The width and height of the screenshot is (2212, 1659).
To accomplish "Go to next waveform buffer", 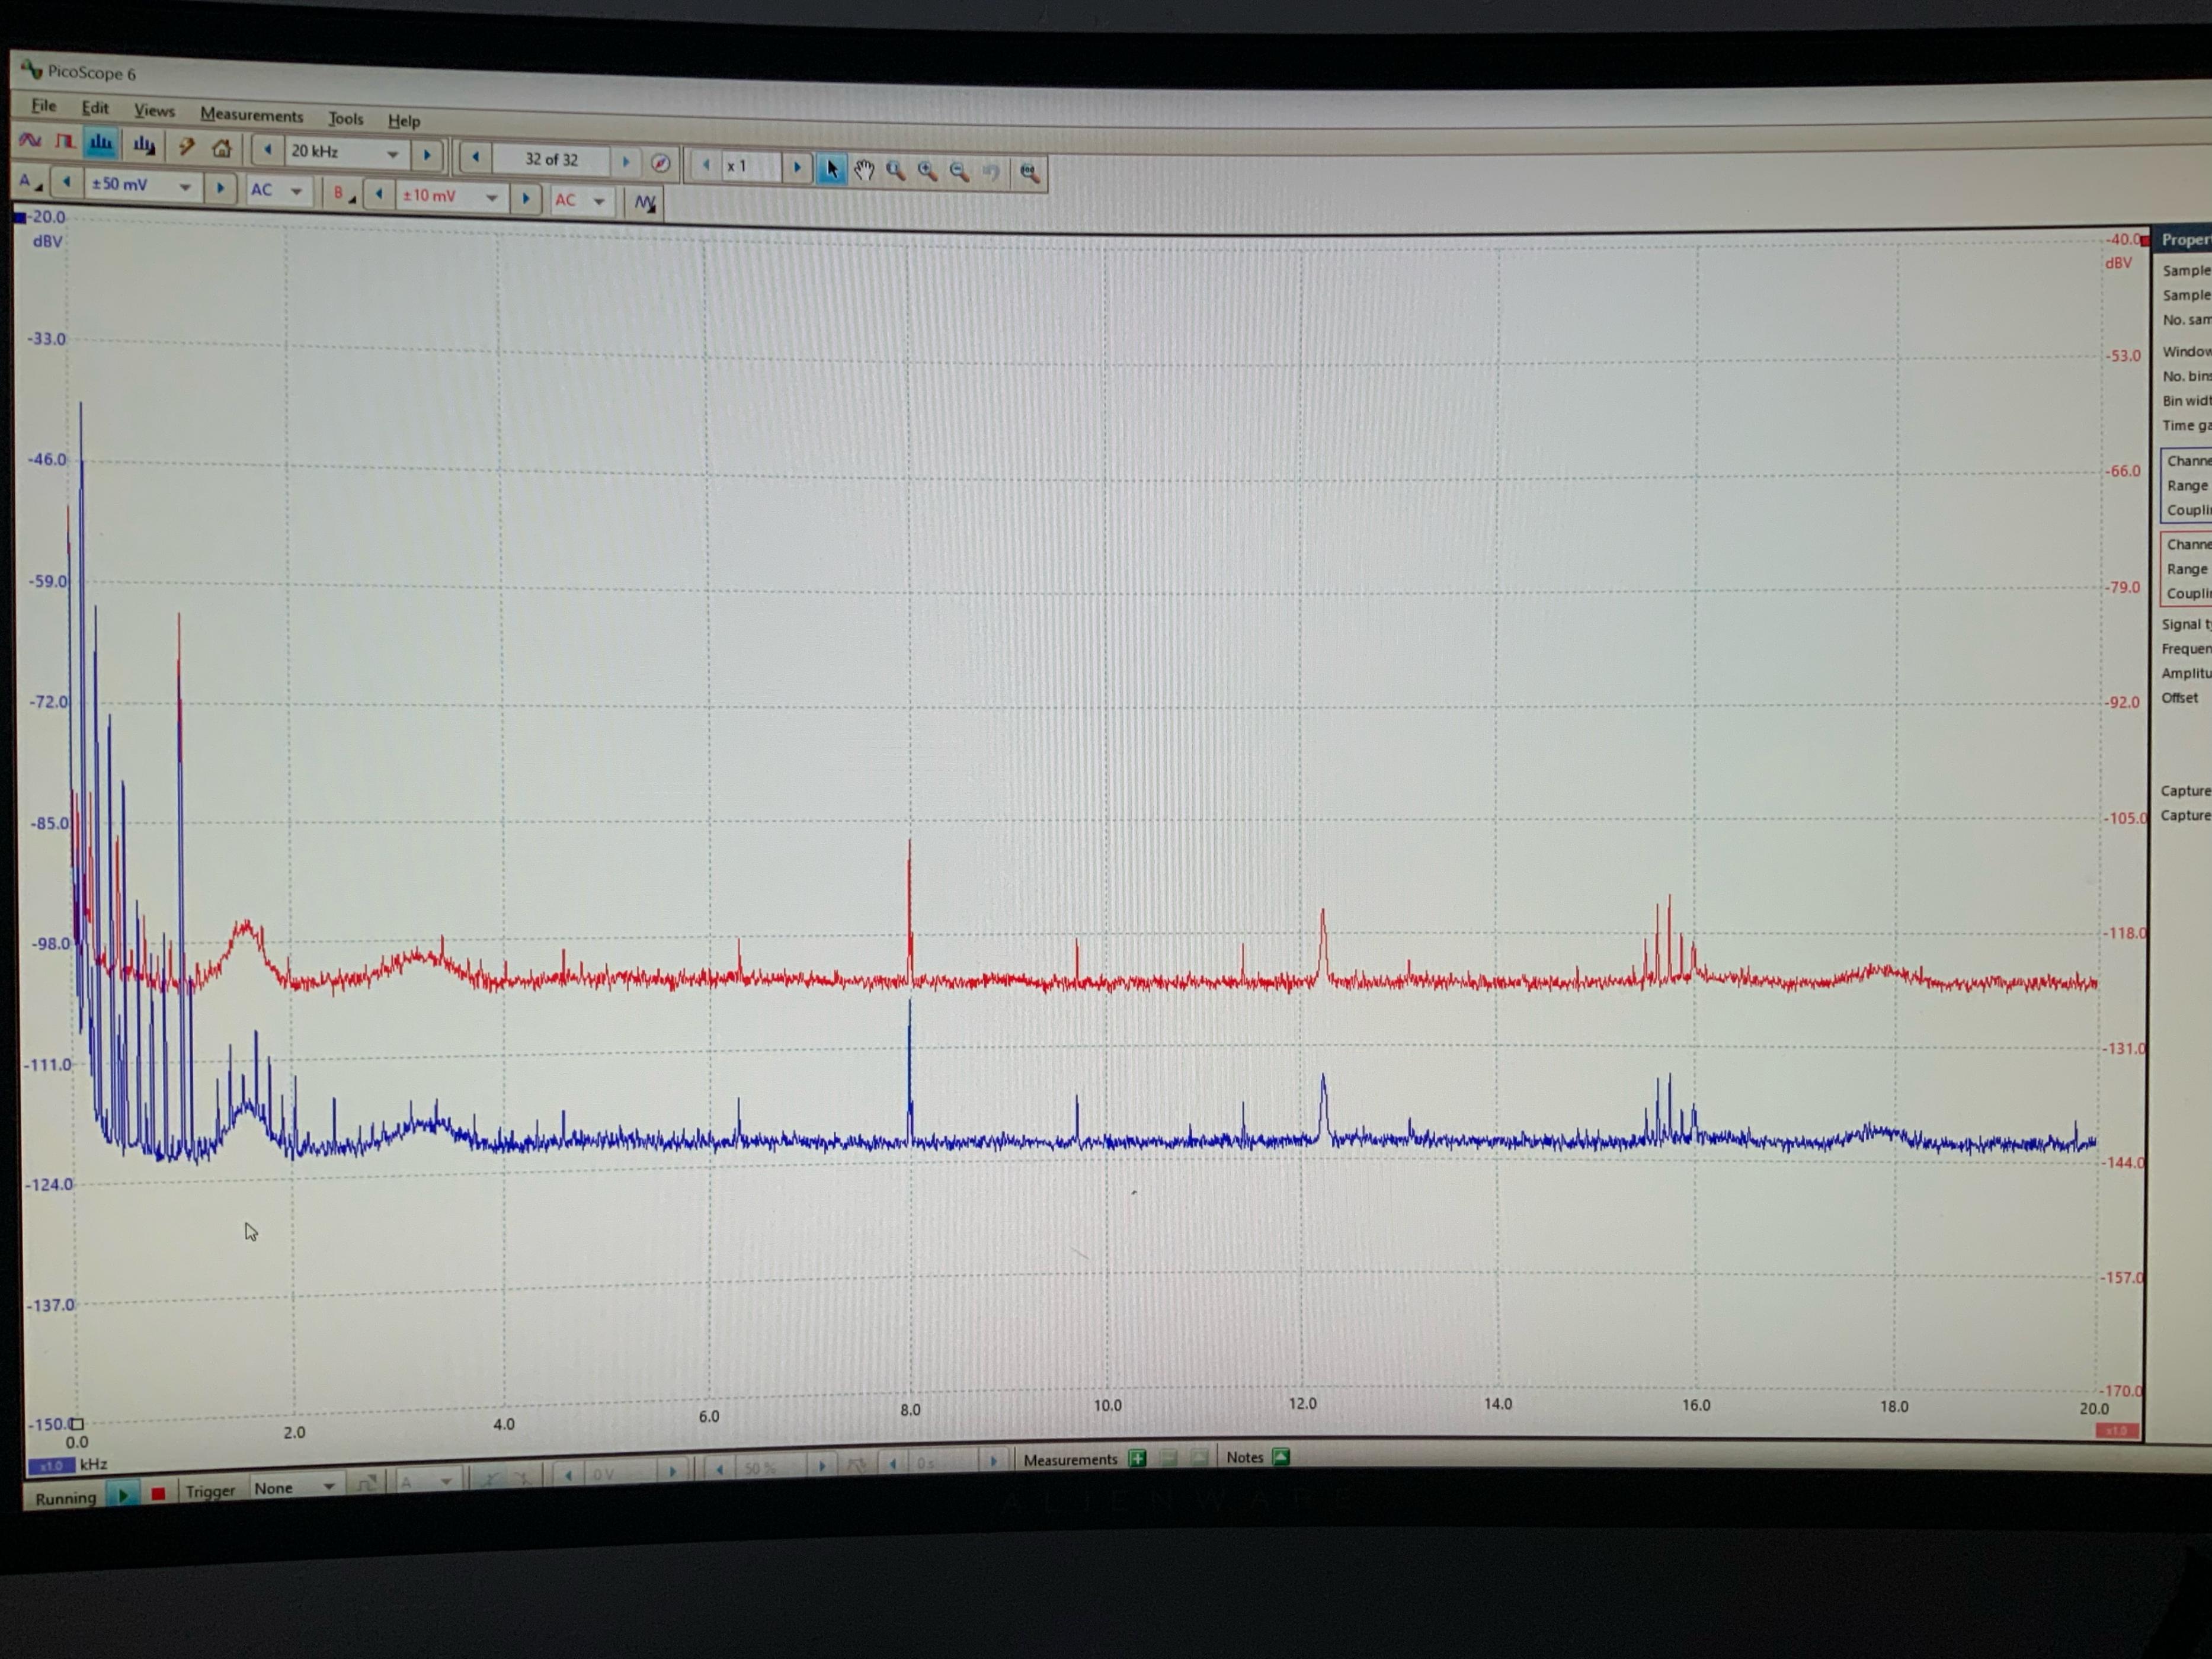I will click(626, 161).
